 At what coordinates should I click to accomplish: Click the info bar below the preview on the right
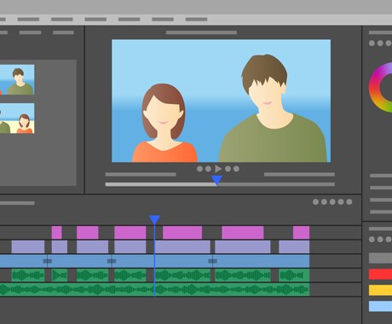pos(299,174)
